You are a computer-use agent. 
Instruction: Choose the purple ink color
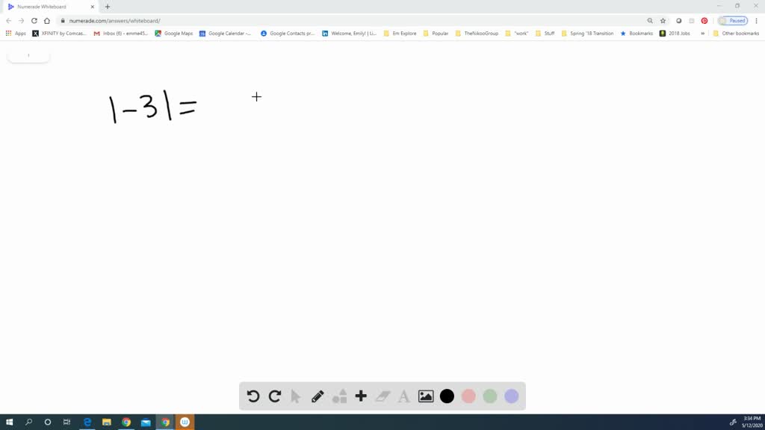point(511,396)
